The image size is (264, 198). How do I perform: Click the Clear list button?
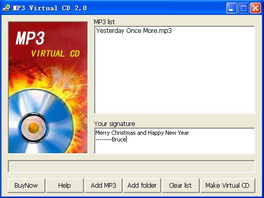click(x=181, y=186)
